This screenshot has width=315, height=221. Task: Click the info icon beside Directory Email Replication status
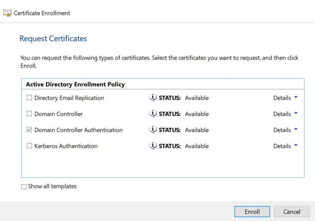pos(153,97)
